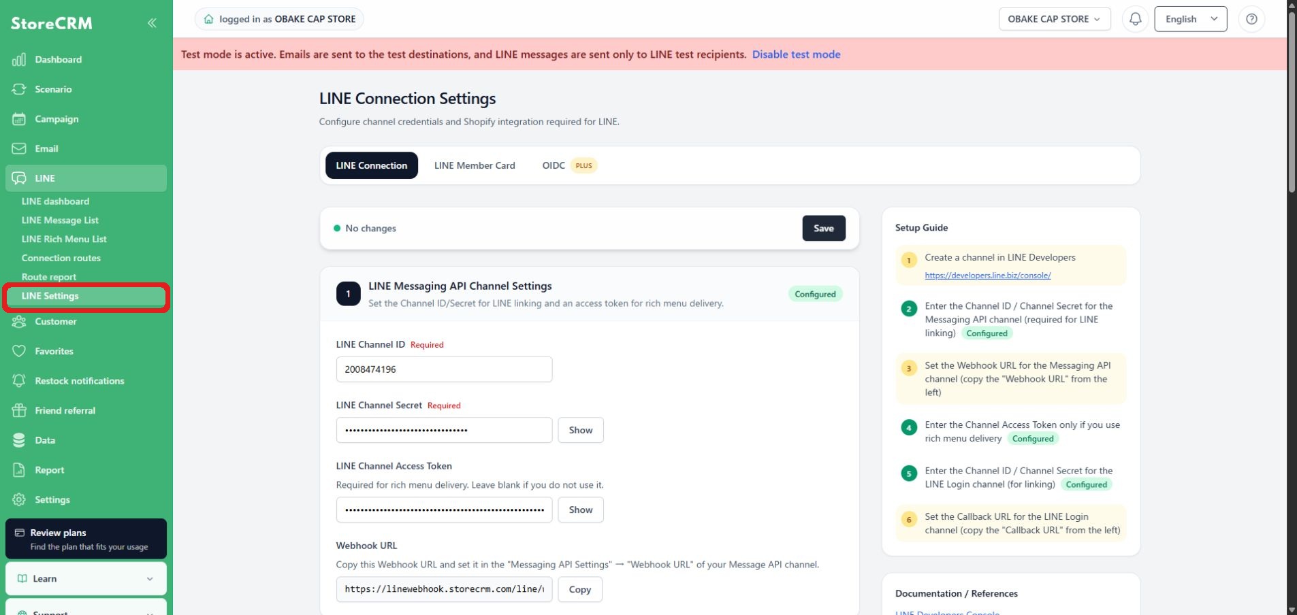Viewport: 1297px width, 615px height.
Task: Focus the LINE Channel Access Token field
Action: point(444,510)
